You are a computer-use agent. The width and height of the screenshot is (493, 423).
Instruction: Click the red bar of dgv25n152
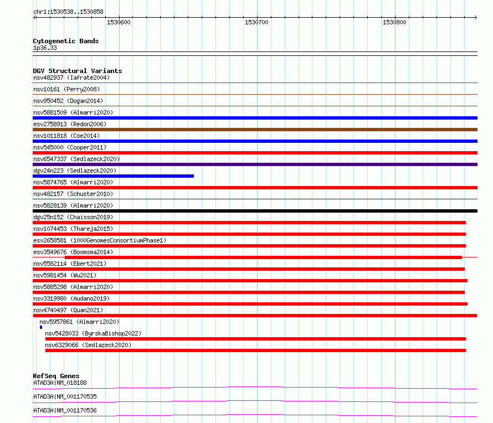click(x=249, y=223)
